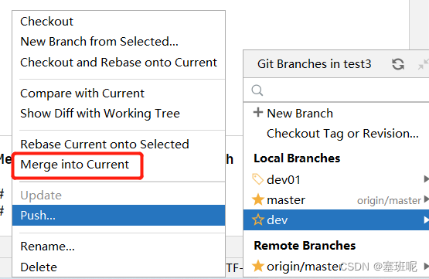This screenshot has height=279, width=429.
Task: Click the refresh icon in Git Branches header
Action: pyautogui.click(x=398, y=64)
